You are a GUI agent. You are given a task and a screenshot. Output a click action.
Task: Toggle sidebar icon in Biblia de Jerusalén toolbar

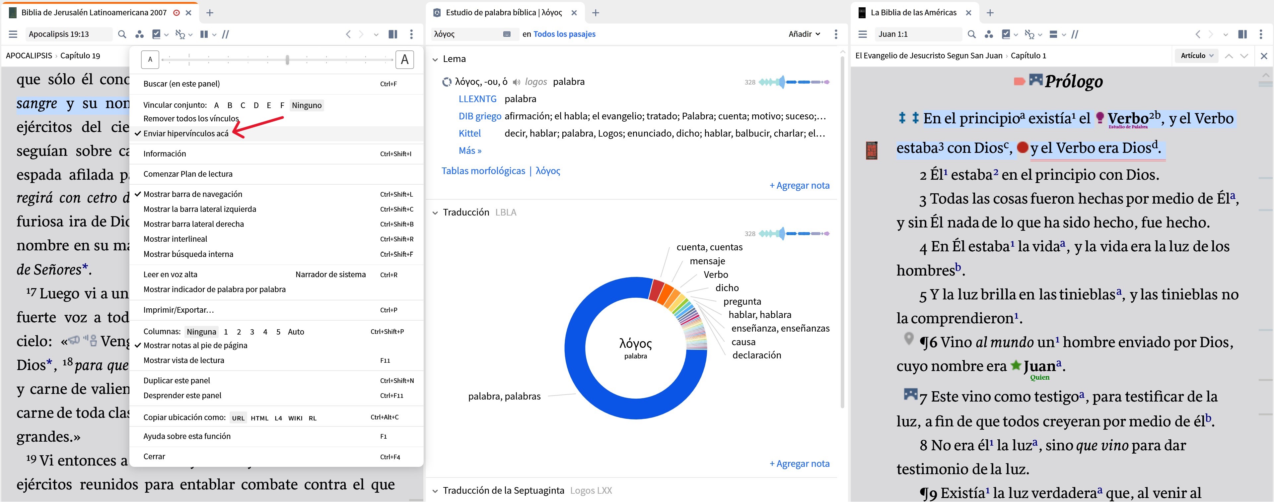(393, 34)
